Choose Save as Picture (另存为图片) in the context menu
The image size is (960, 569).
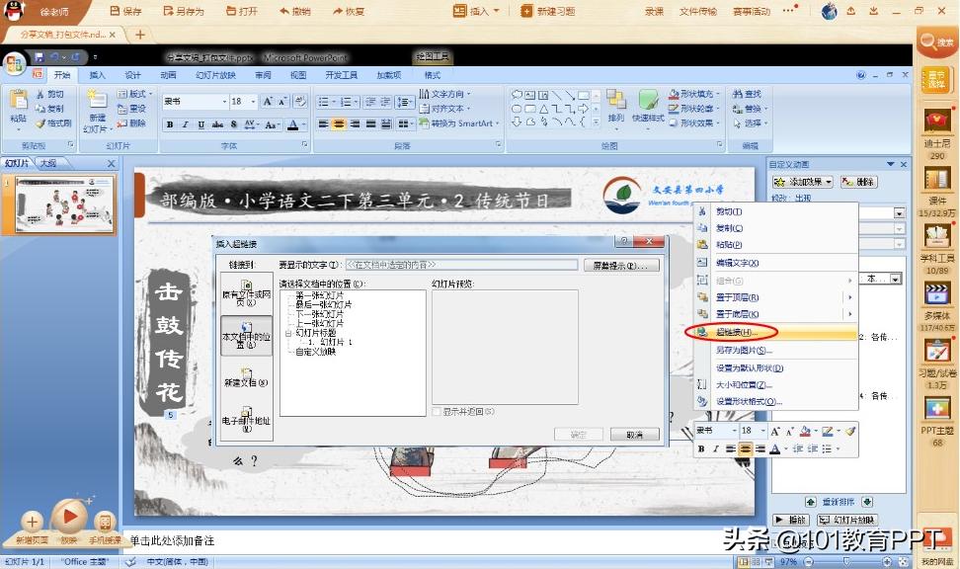tap(775, 351)
